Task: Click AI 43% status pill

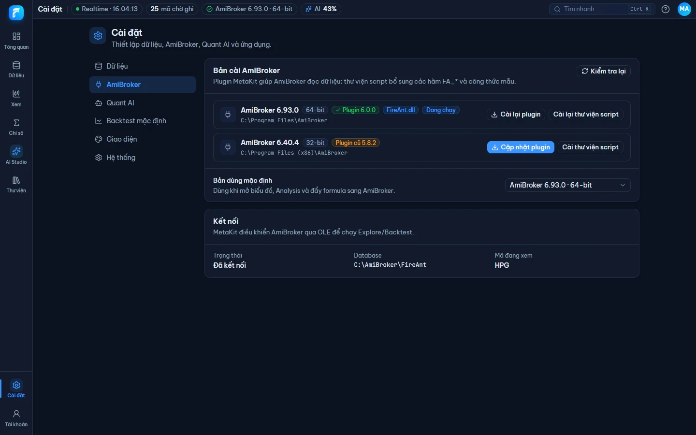Action: pyautogui.click(x=321, y=9)
